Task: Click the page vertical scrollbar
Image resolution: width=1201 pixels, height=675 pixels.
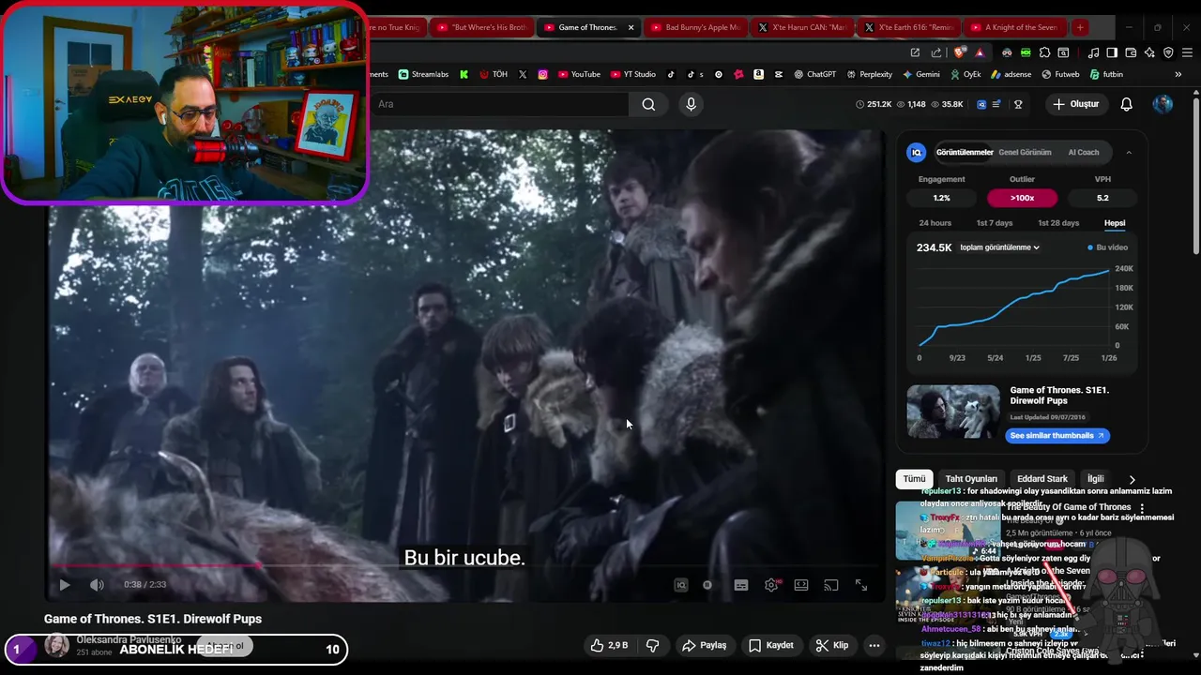Action: pyautogui.click(x=1195, y=178)
